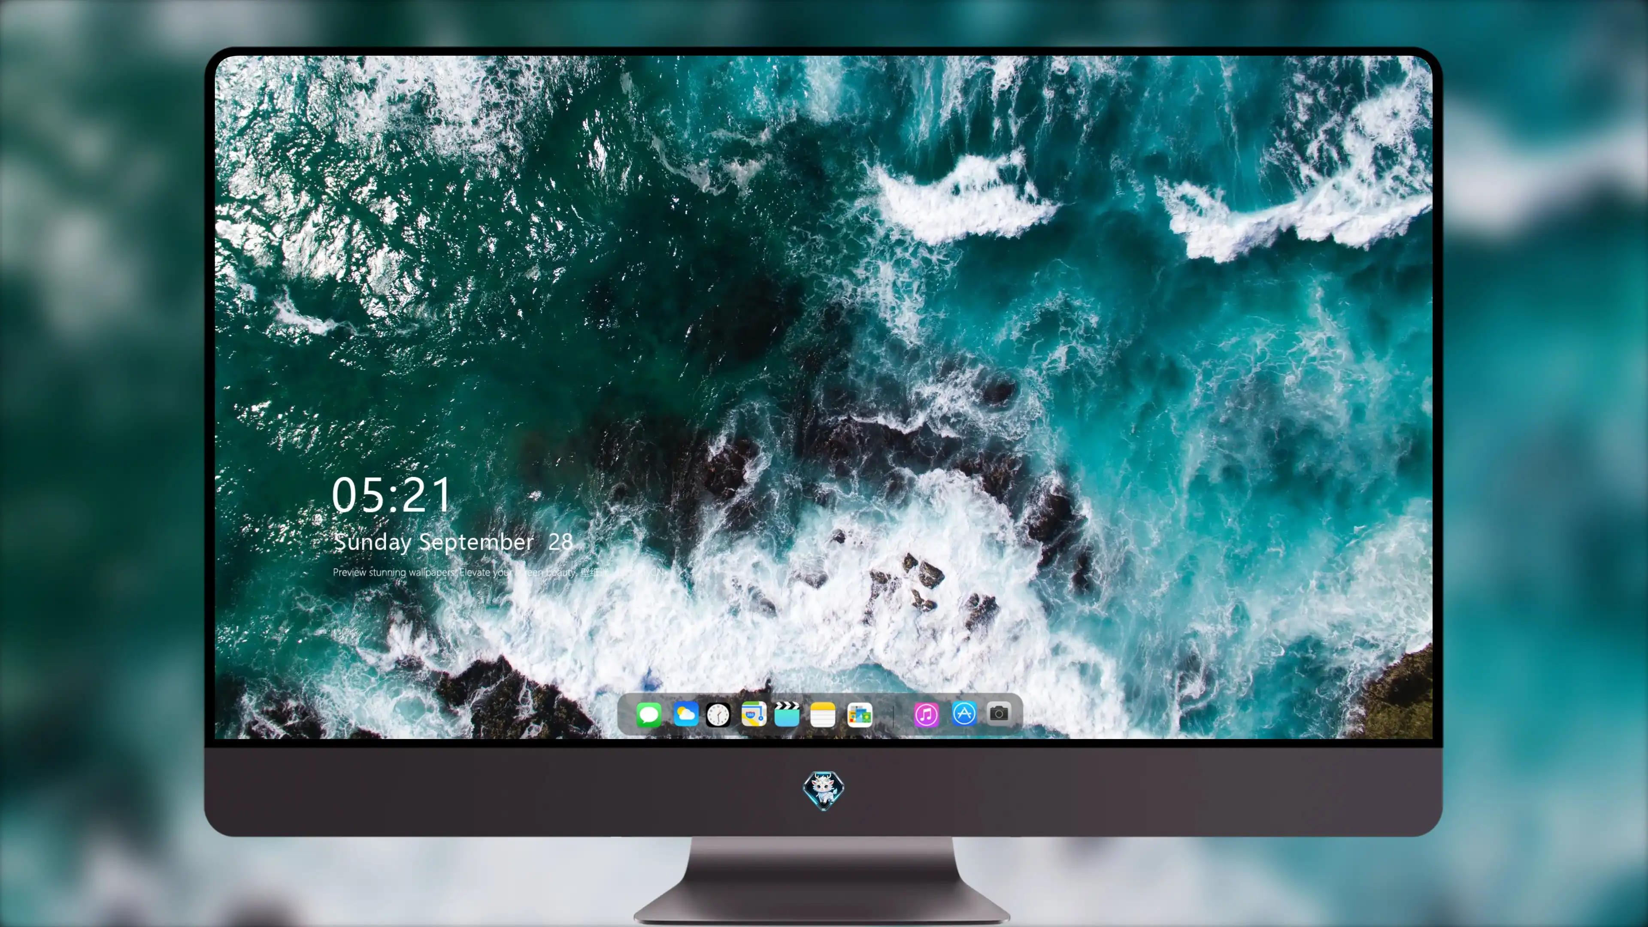The image size is (1648, 927).
Task: Open the colorful photo collage app icon
Action: click(859, 715)
